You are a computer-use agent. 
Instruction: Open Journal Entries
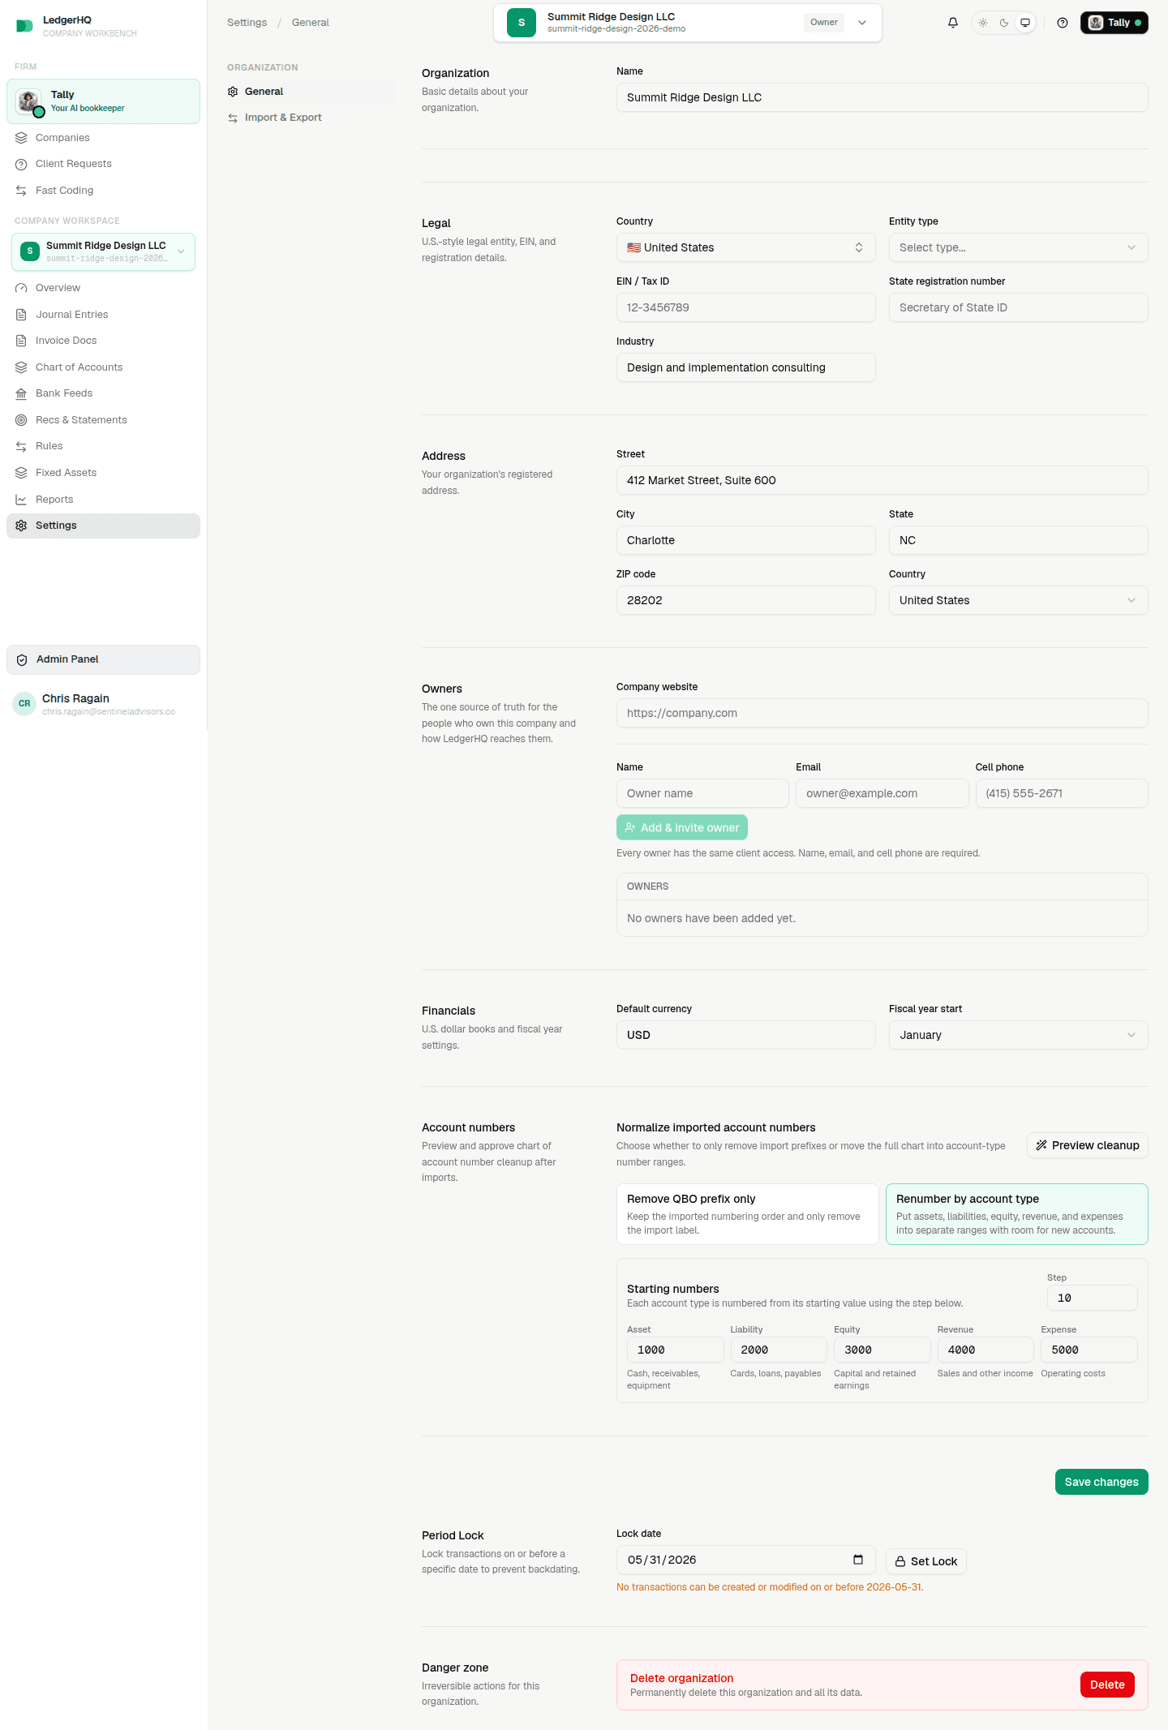click(103, 315)
